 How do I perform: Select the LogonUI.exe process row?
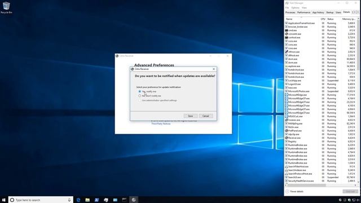click(x=320, y=84)
